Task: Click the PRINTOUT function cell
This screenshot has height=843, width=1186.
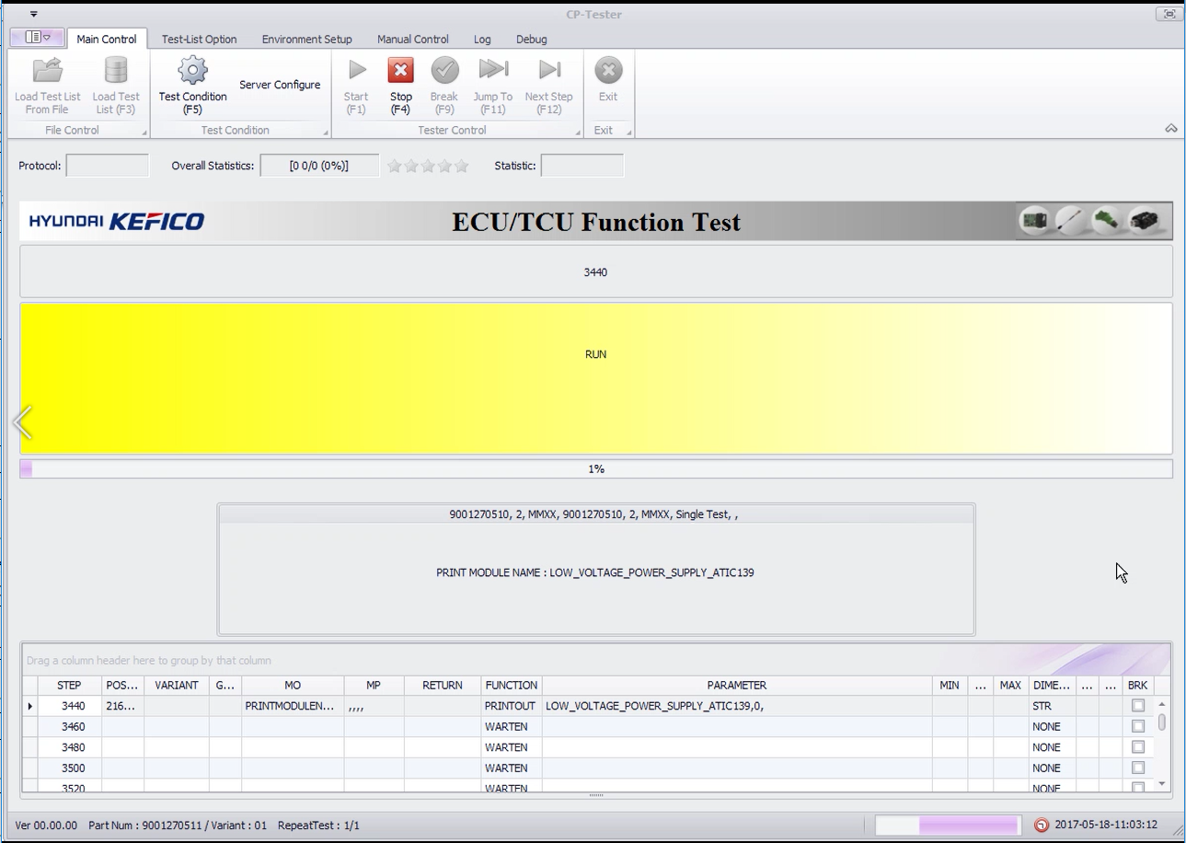Action: tap(511, 706)
